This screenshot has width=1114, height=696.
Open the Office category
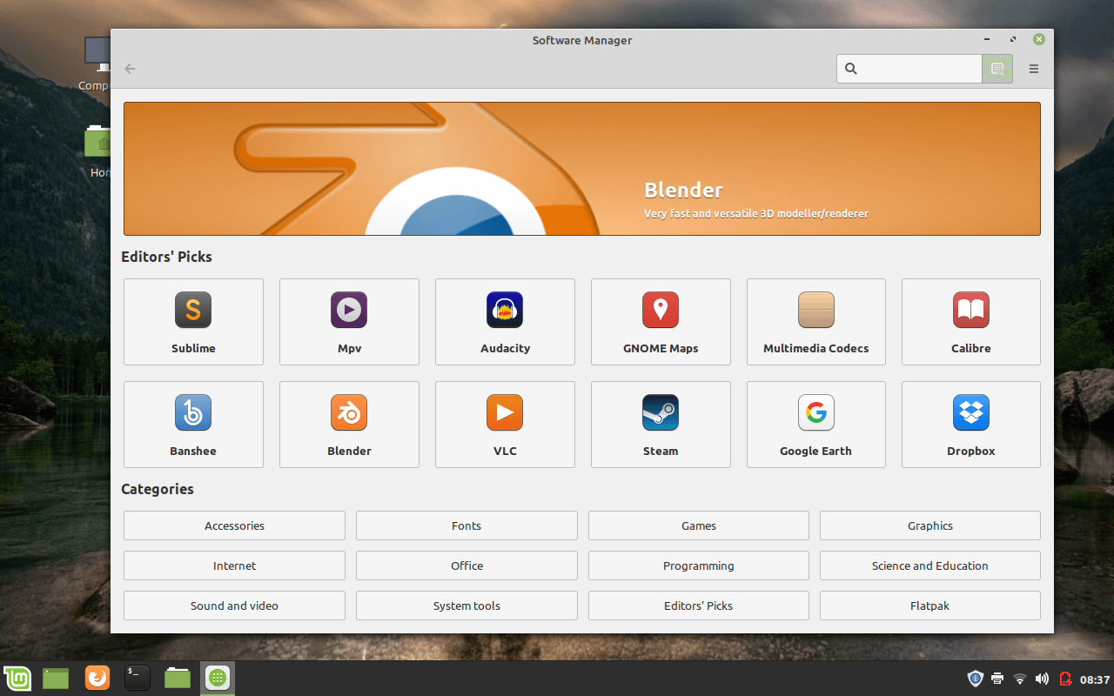pos(466,565)
